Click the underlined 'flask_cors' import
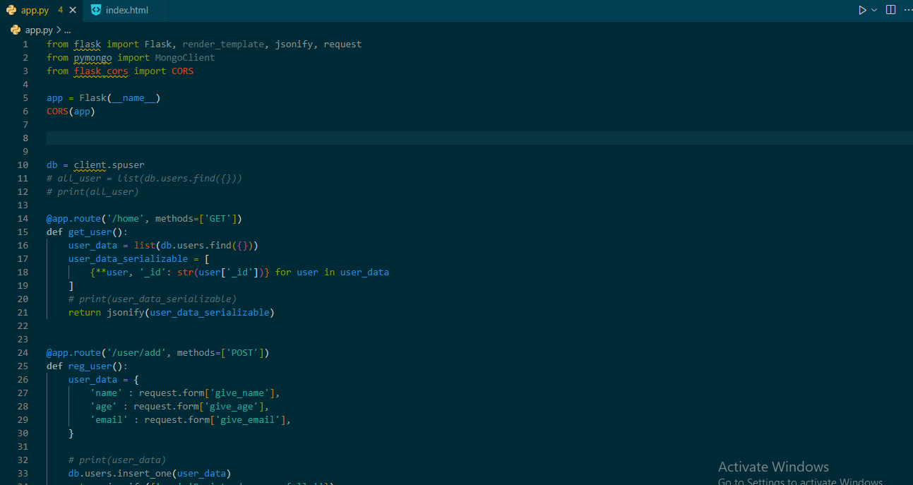The height and width of the screenshot is (485, 913). coord(100,71)
